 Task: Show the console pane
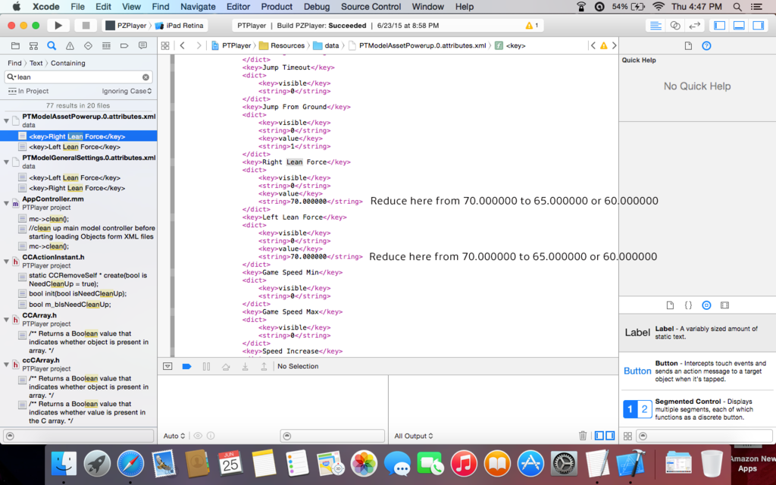tap(610, 436)
